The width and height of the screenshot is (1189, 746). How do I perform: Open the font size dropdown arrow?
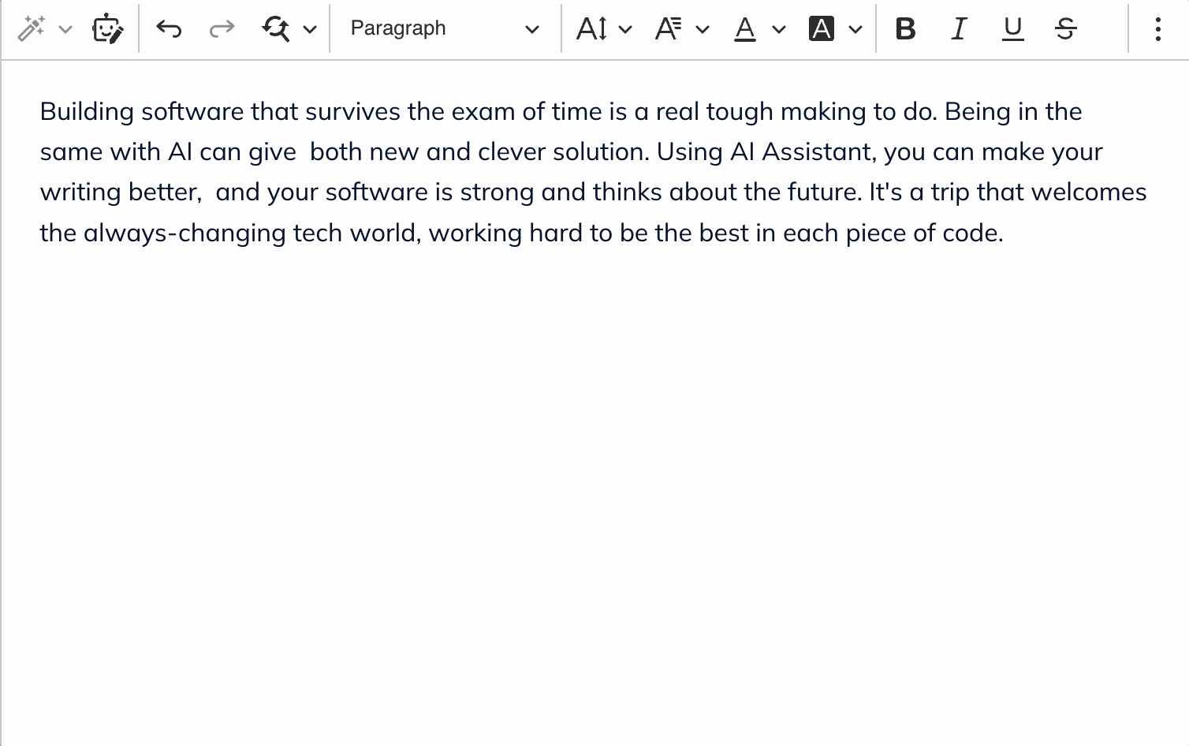pos(625,30)
